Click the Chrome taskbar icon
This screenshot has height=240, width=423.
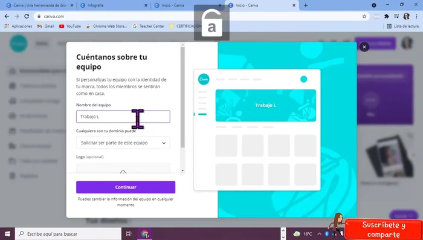(145, 234)
